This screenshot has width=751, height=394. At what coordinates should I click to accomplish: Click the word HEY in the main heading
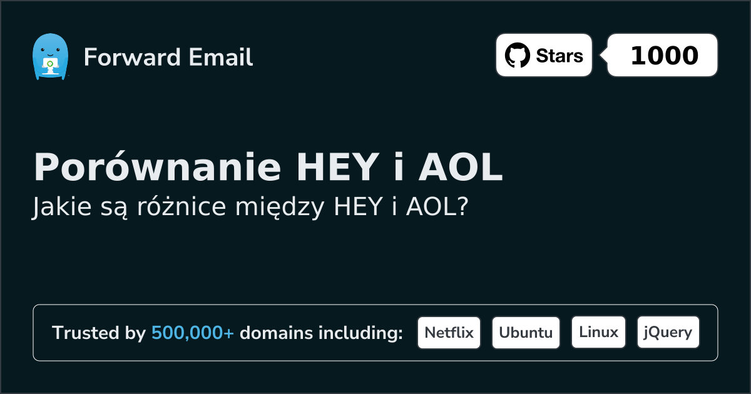(x=339, y=168)
